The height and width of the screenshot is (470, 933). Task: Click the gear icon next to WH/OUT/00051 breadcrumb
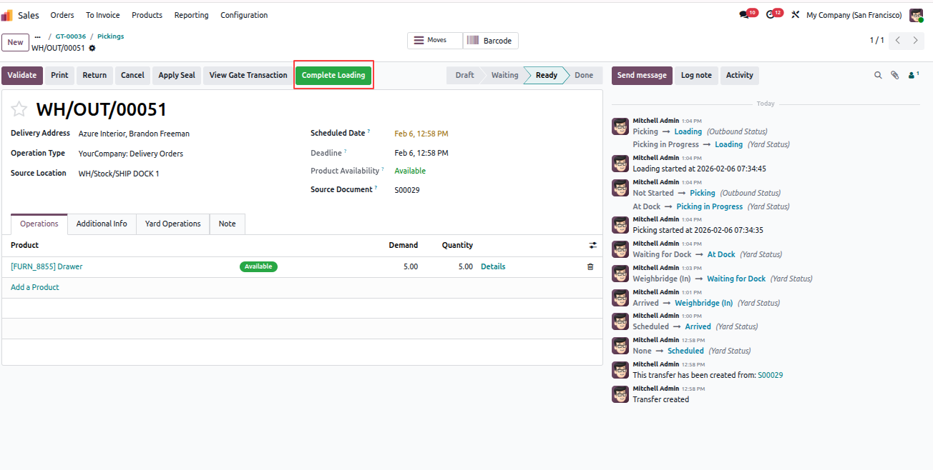92,48
